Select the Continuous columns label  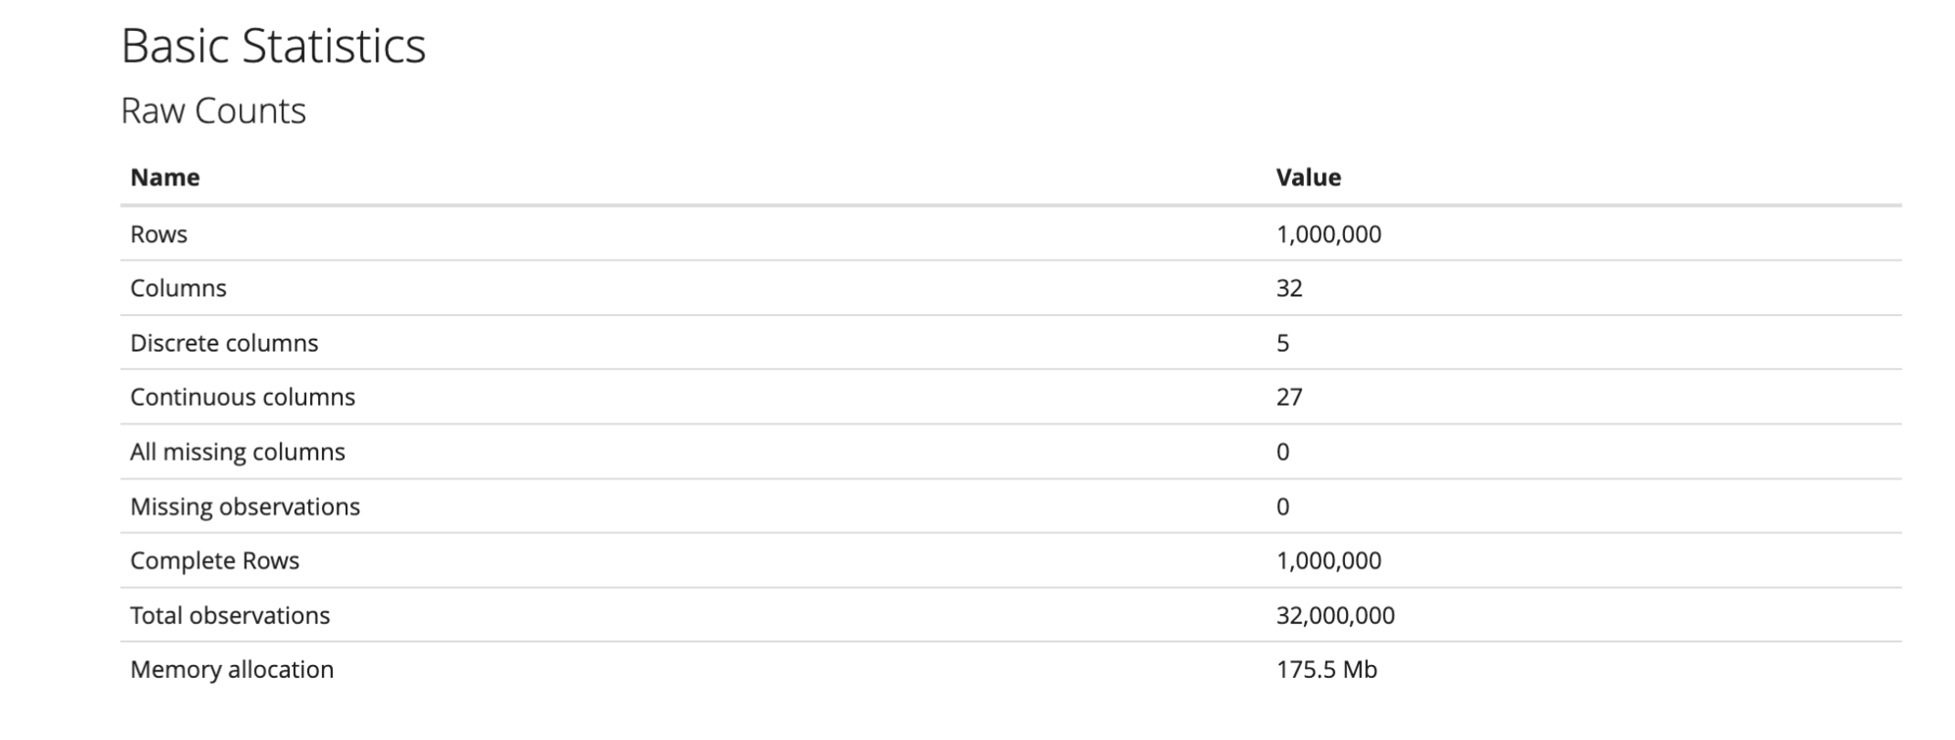[x=242, y=396]
